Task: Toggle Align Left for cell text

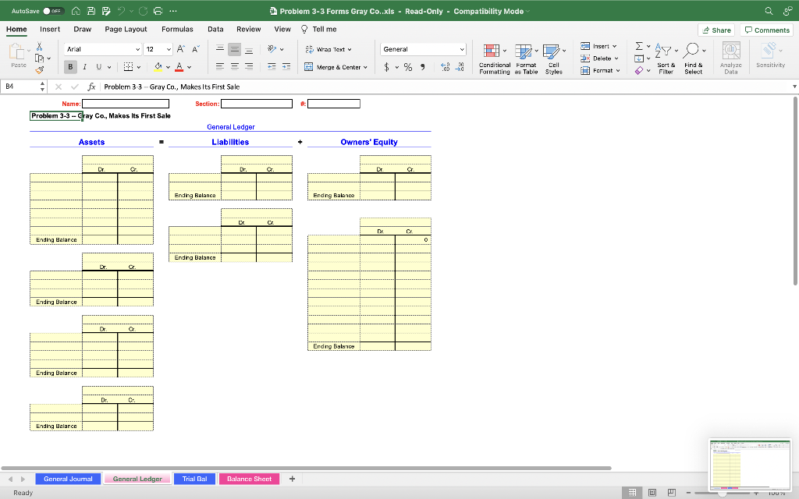Action: pos(219,66)
